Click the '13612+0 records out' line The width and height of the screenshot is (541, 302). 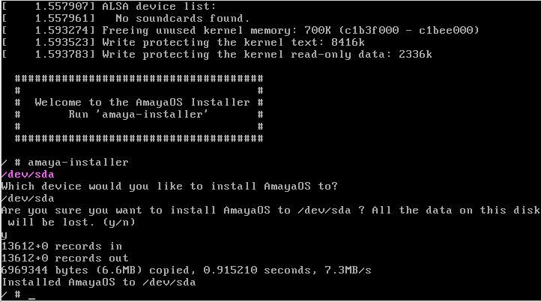click(x=65, y=259)
